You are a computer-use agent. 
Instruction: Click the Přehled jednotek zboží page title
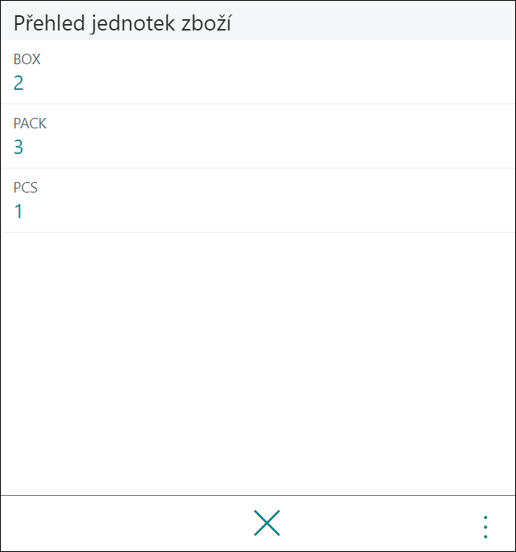[x=122, y=23]
